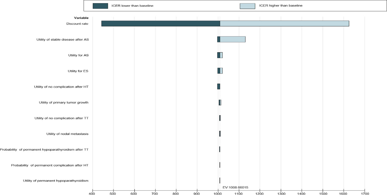Select the 'Utility for AS' label

pos(78,55)
